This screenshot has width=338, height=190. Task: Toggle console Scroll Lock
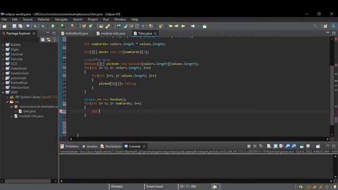(x=275, y=146)
